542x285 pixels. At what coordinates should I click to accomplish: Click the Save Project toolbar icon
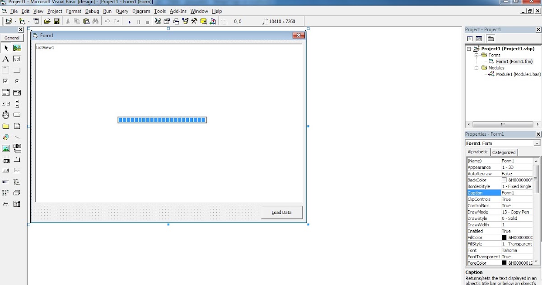click(x=56, y=21)
